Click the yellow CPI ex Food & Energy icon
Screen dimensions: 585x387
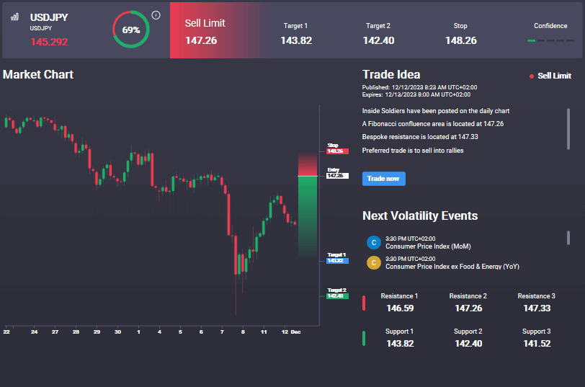pyautogui.click(x=373, y=262)
